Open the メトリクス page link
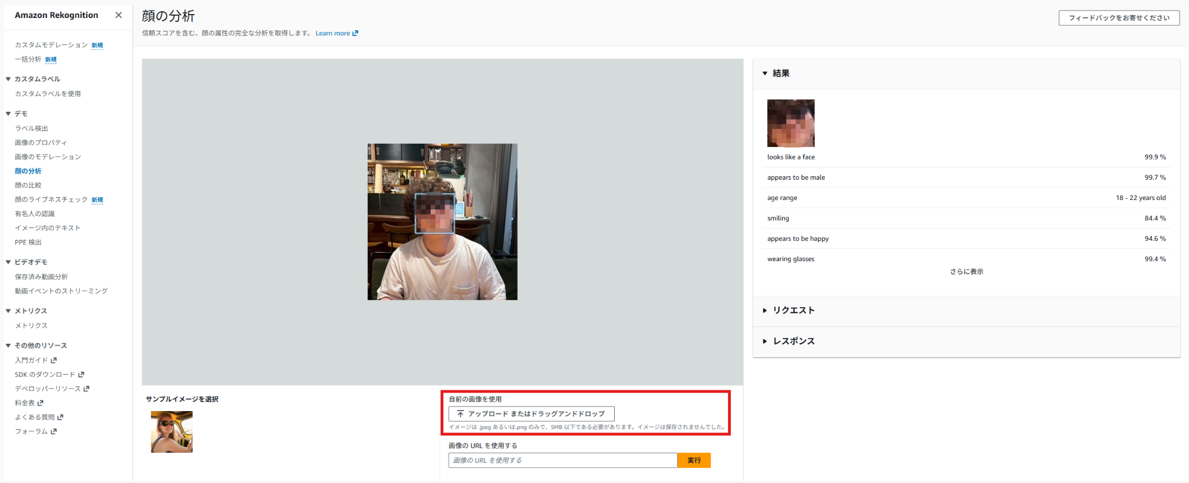 (x=31, y=326)
